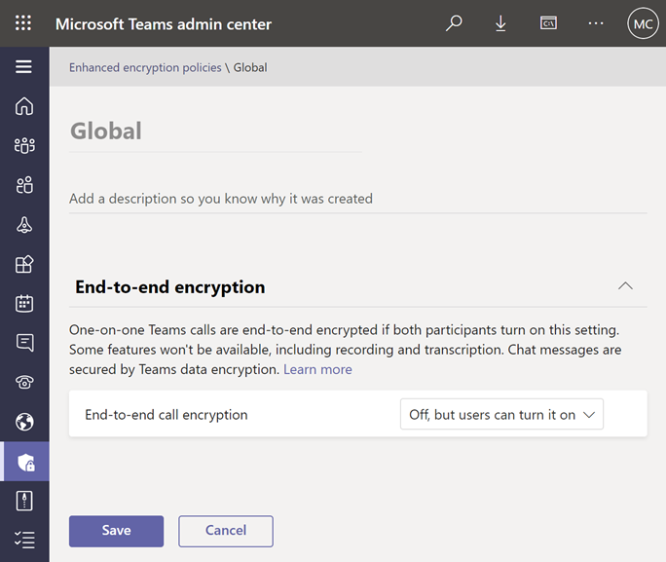Save the Global policy

coord(117,531)
